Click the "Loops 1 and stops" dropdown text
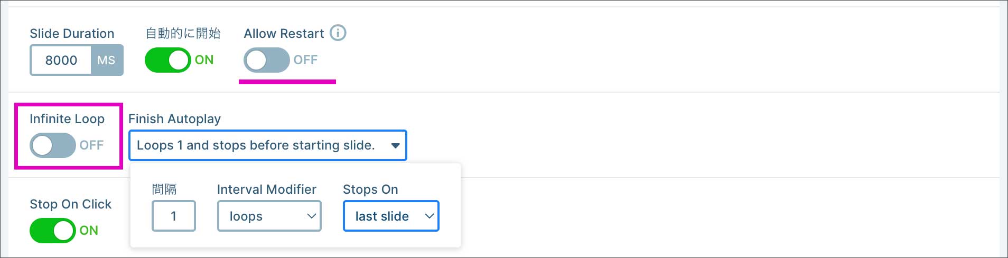The image size is (1008, 258). click(x=256, y=145)
